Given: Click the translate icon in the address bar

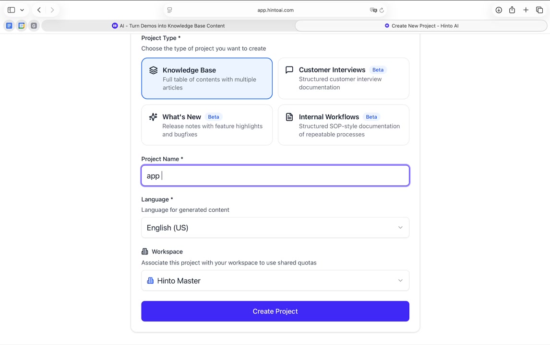Looking at the screenshot, I should coord(373,10).
